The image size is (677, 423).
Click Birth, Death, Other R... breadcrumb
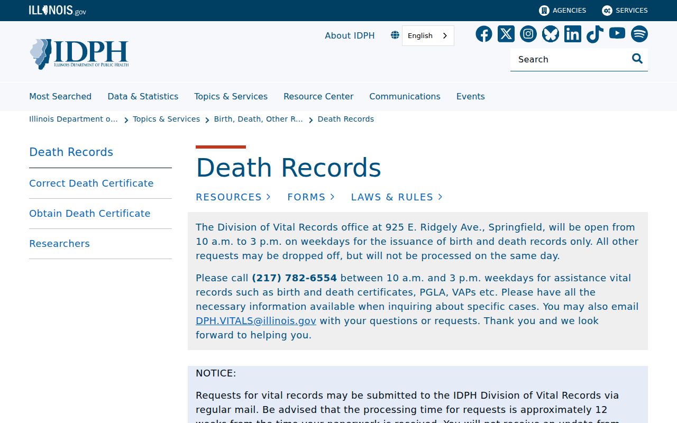click(x=259, y=119)
